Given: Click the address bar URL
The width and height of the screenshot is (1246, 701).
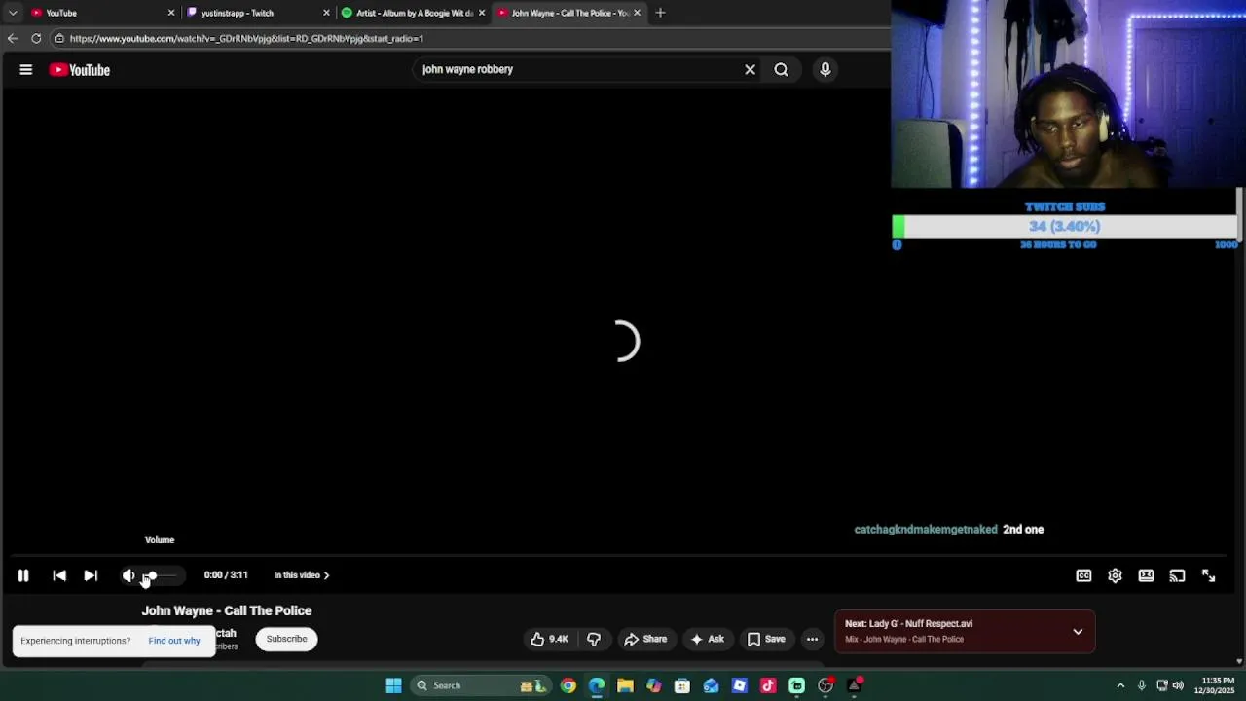Looking at the screenshot, I should coord(246,38).
